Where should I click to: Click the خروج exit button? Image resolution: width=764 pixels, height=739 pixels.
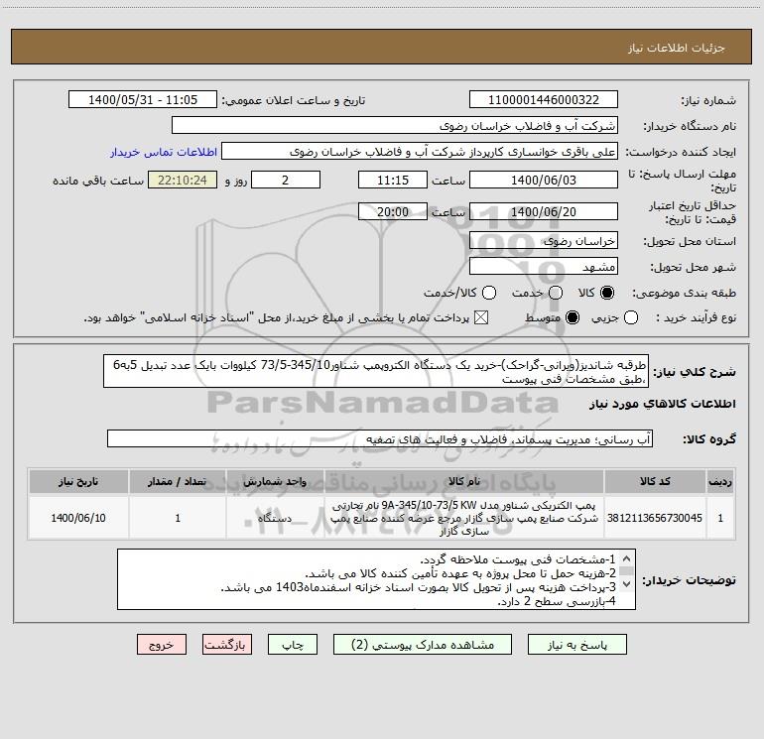click(162, 645)
